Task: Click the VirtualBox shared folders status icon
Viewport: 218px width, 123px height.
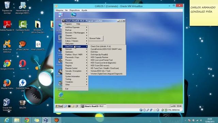Action: 154,110
